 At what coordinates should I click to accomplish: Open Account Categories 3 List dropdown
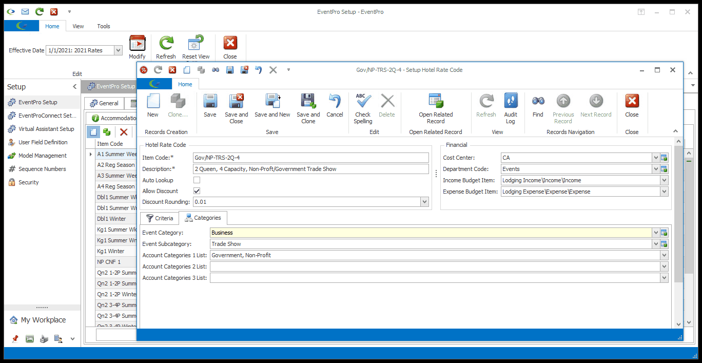coord(665,278)
